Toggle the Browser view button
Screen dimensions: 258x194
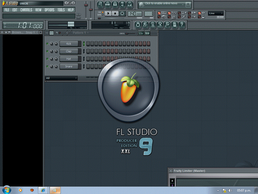tap(122, 5)
